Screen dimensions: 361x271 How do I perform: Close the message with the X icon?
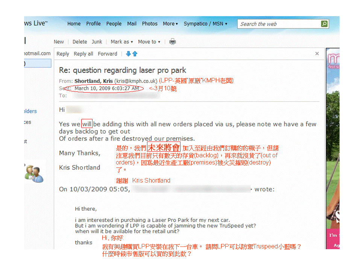click(317, 54)
